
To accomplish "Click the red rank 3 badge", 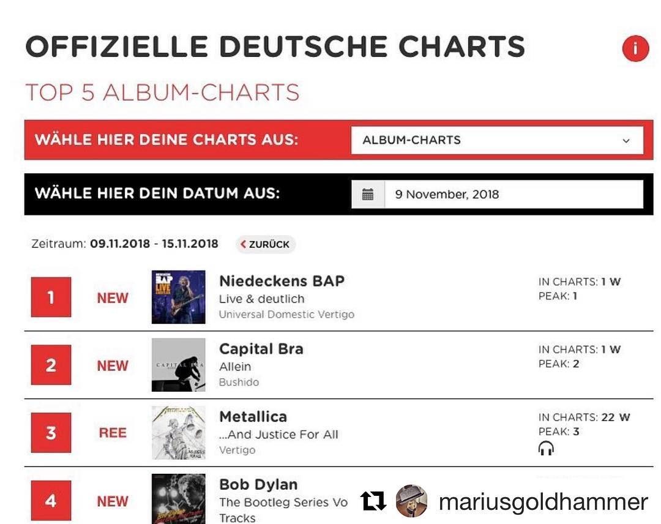I will click(x=51, y=433).
